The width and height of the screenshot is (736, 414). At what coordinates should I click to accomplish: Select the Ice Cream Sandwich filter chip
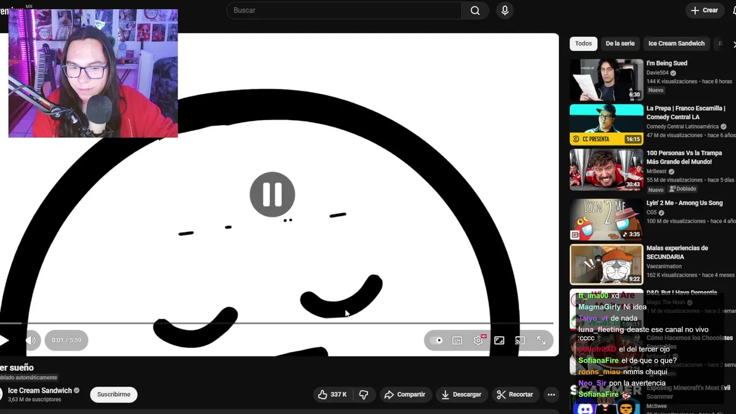click(676, 44)
